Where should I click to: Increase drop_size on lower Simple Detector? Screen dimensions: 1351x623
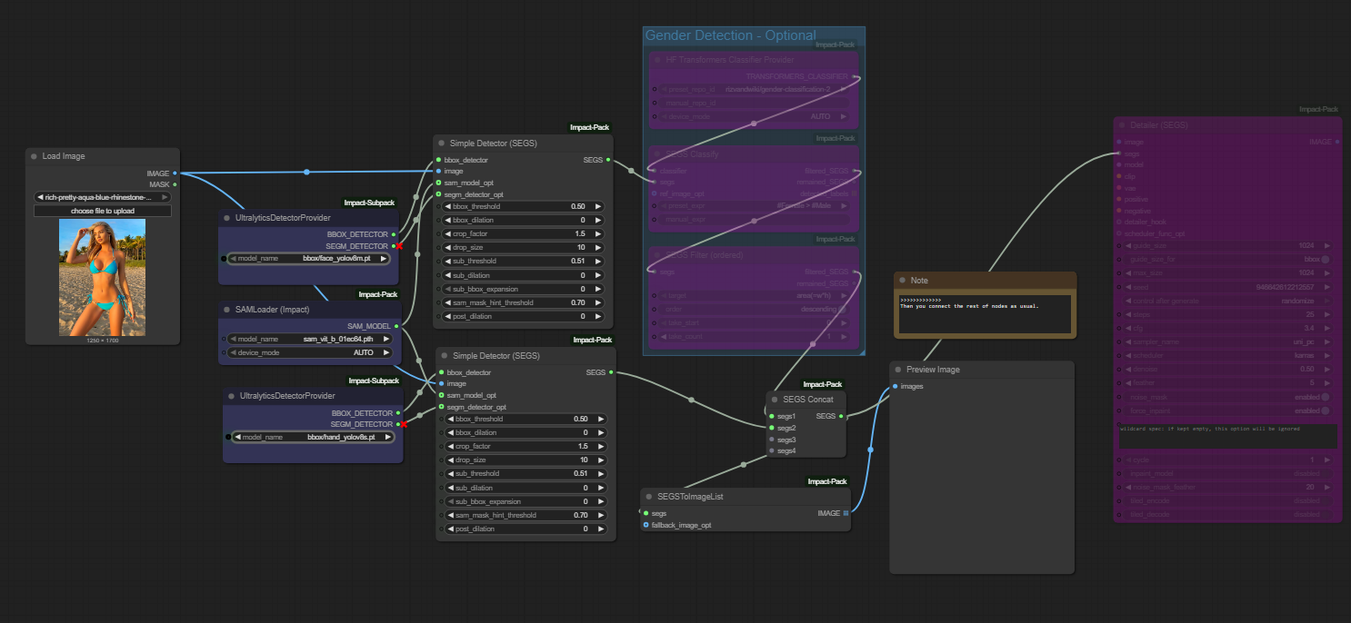point(601,460)
